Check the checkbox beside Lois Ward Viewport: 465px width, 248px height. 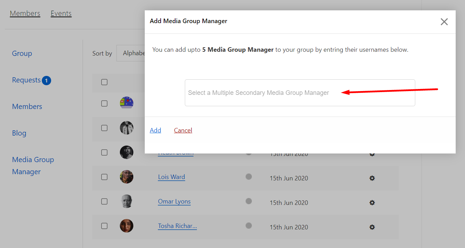tap(104, 177)
